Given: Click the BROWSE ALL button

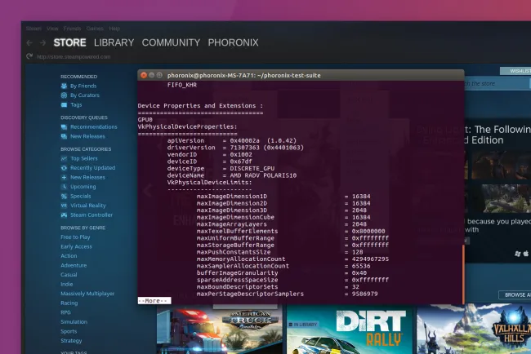Looking at the screenshot, I should (x=515, y=294).
